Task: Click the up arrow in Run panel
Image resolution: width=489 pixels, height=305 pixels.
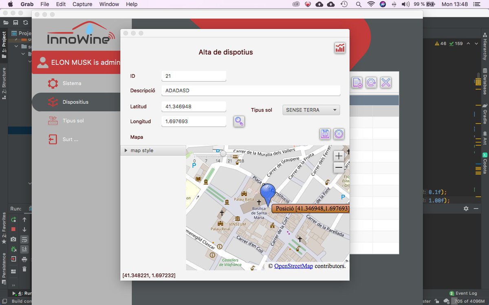Action: 24,220
